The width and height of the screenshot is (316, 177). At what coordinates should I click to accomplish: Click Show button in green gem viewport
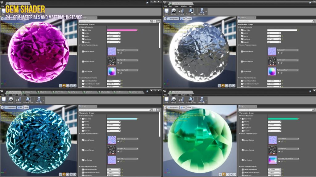[189, 107]
